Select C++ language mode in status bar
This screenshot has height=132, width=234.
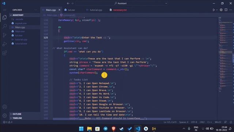coord(210,122)
